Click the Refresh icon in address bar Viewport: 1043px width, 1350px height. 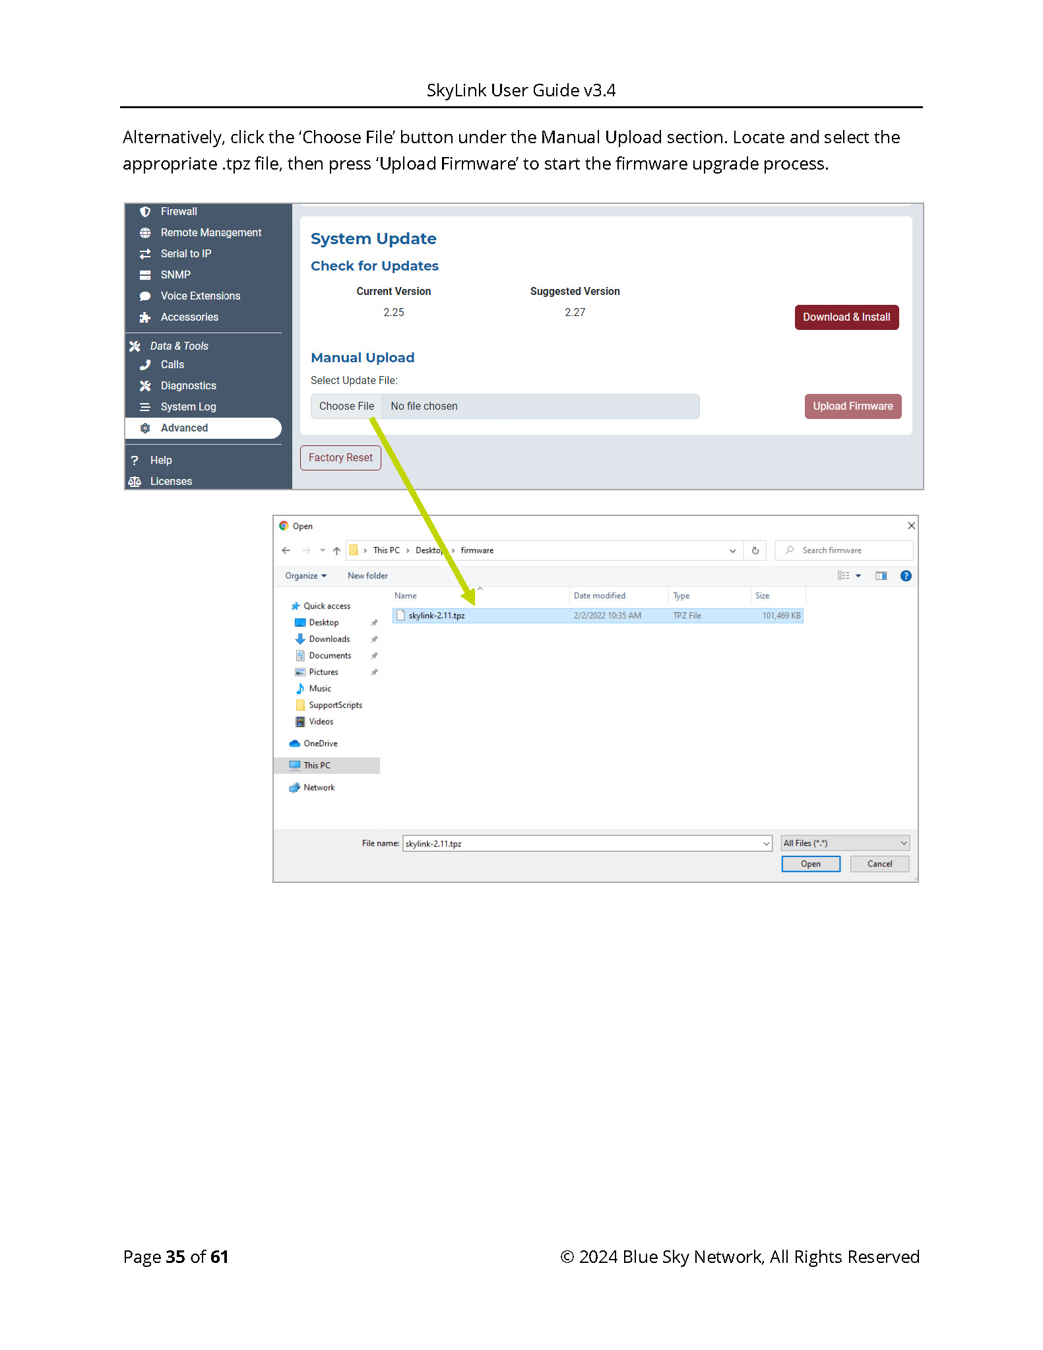tap(755, 551)
